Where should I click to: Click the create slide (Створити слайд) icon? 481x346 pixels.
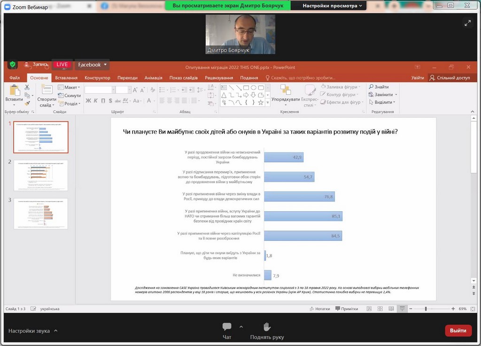[x=47, y=91]
